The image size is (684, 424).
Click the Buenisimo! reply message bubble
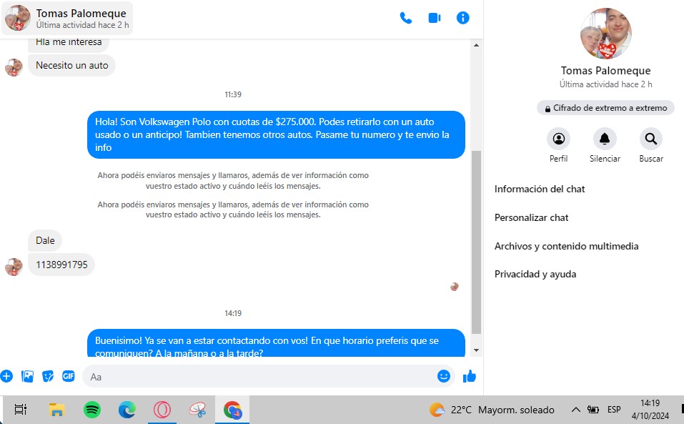[276, 343]
